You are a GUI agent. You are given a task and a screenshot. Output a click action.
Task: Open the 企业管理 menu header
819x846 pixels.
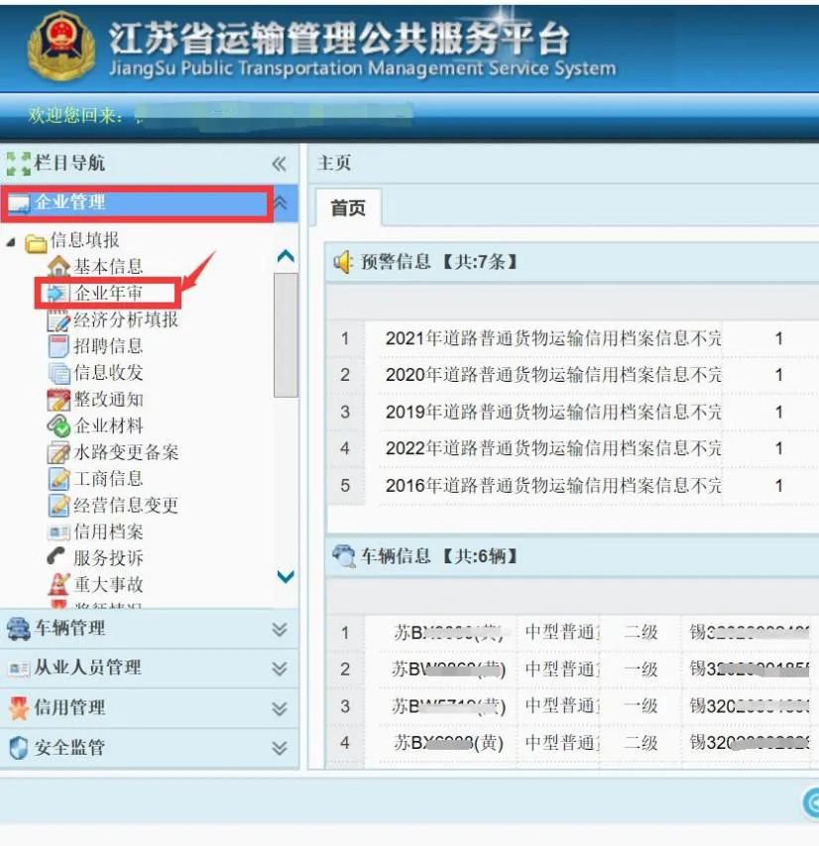[149, 203]
